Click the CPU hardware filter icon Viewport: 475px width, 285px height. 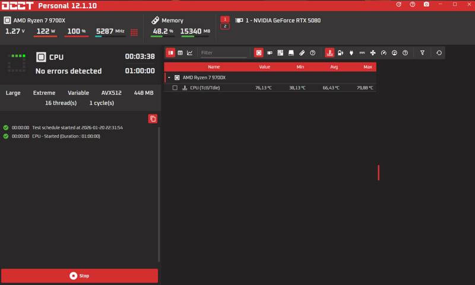click(259, 53)
